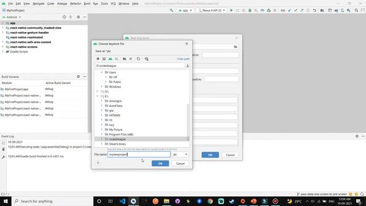Click the path history download arrow
Image resolution: width=366 pixels, height=206 pixels.
click(x=188, y=66)
